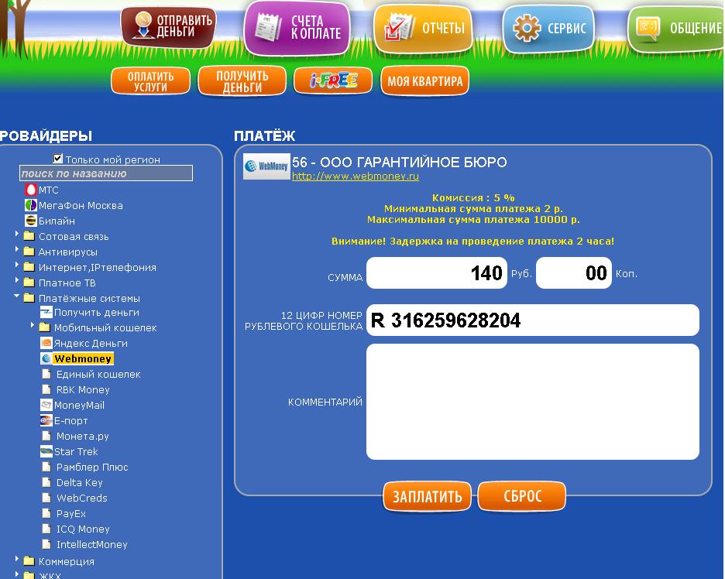Click the Star Trek icon
This screenshot has height=579, width=725.
pos(46,451)
